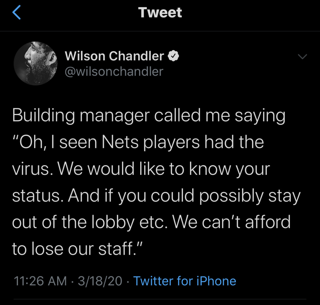Select the 3/18/20 date

click(x=100, y=281)
